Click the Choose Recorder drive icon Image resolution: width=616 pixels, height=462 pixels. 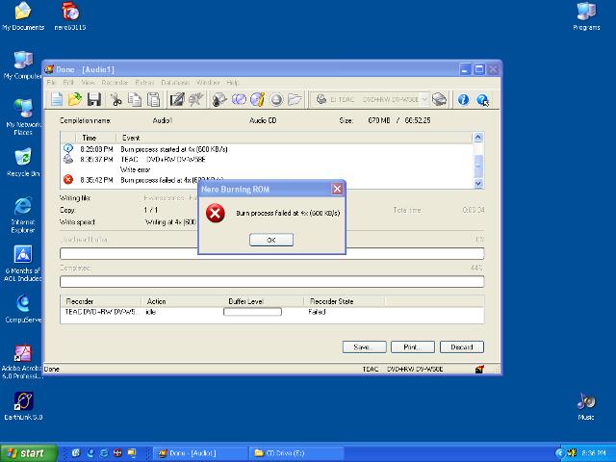click(440, 99)
